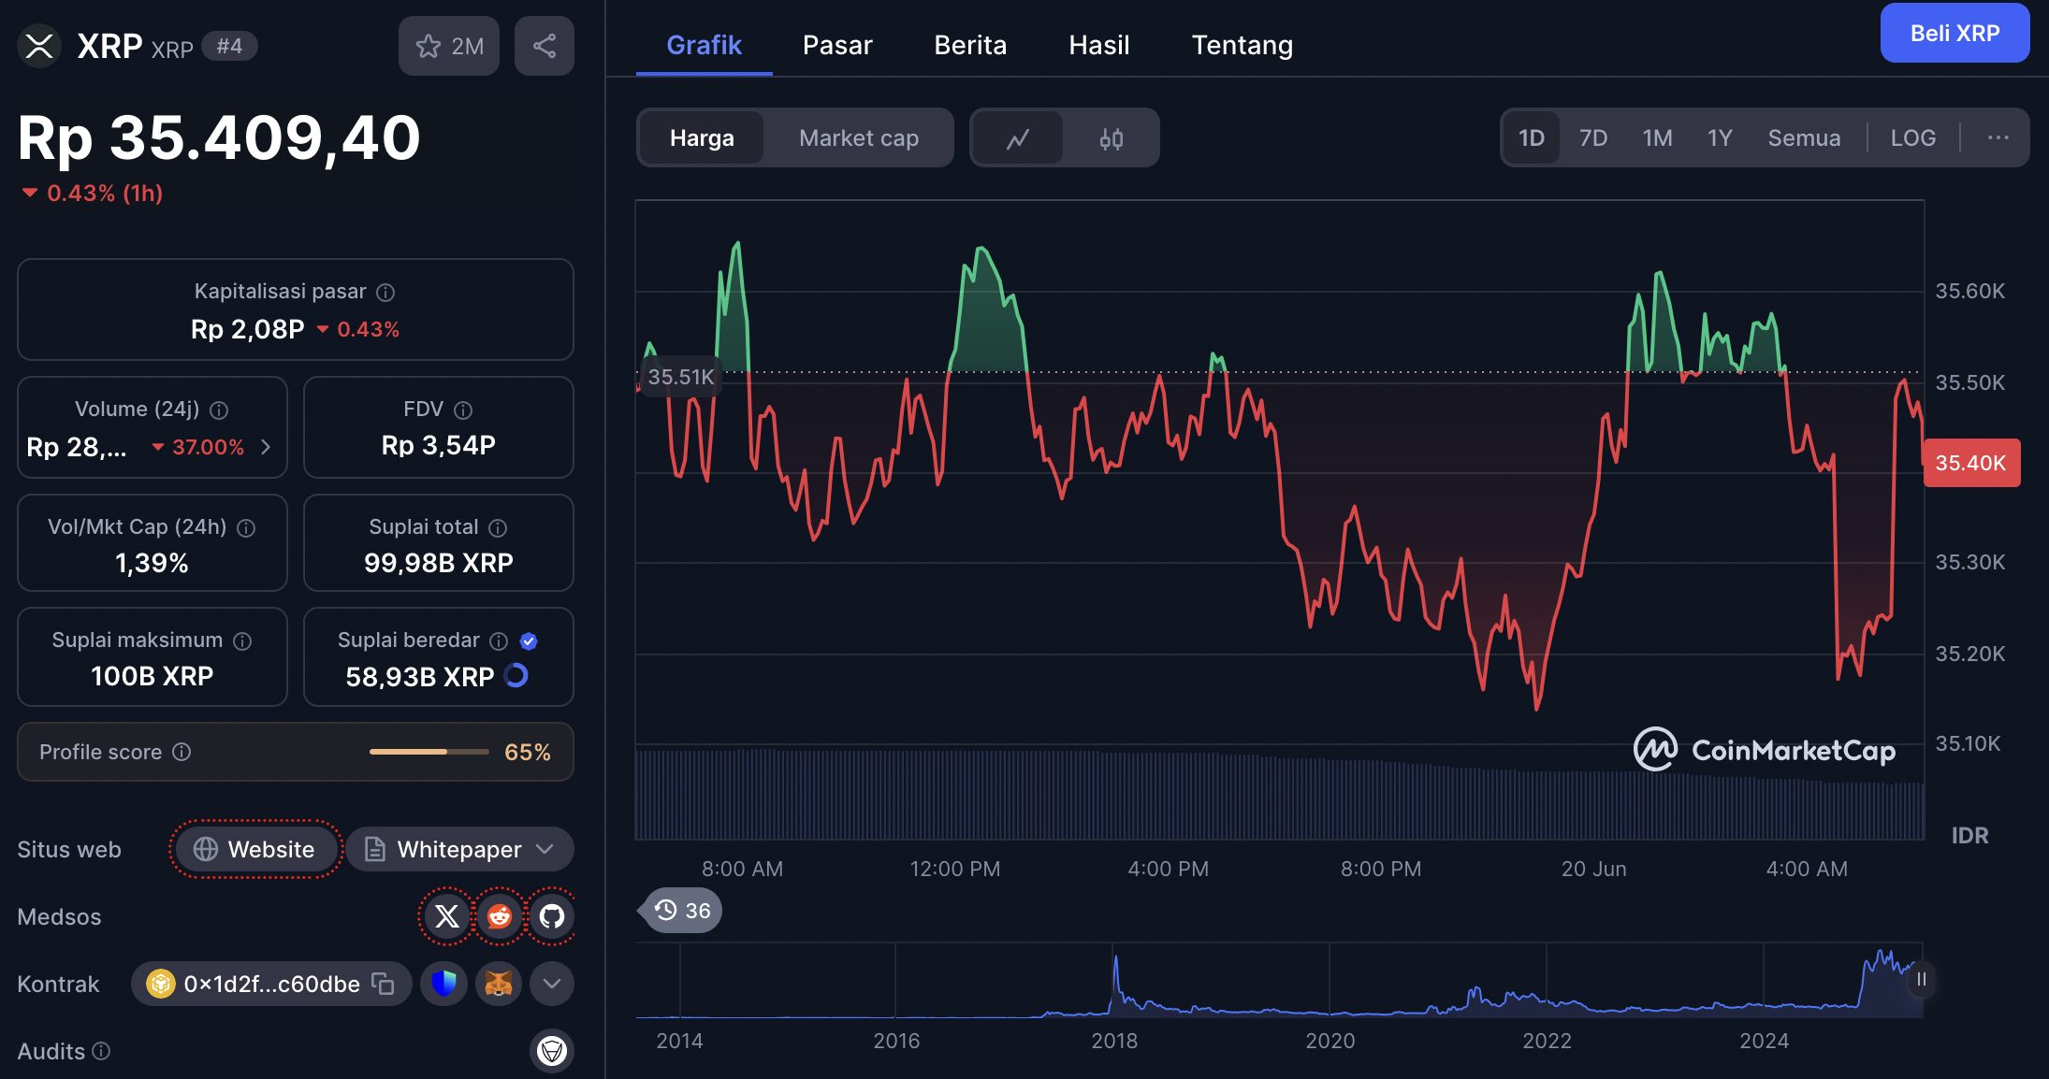2049x1079 pixels.
Task: Add to MetaMask via fox icon
Action: click(x=498, y=984)
